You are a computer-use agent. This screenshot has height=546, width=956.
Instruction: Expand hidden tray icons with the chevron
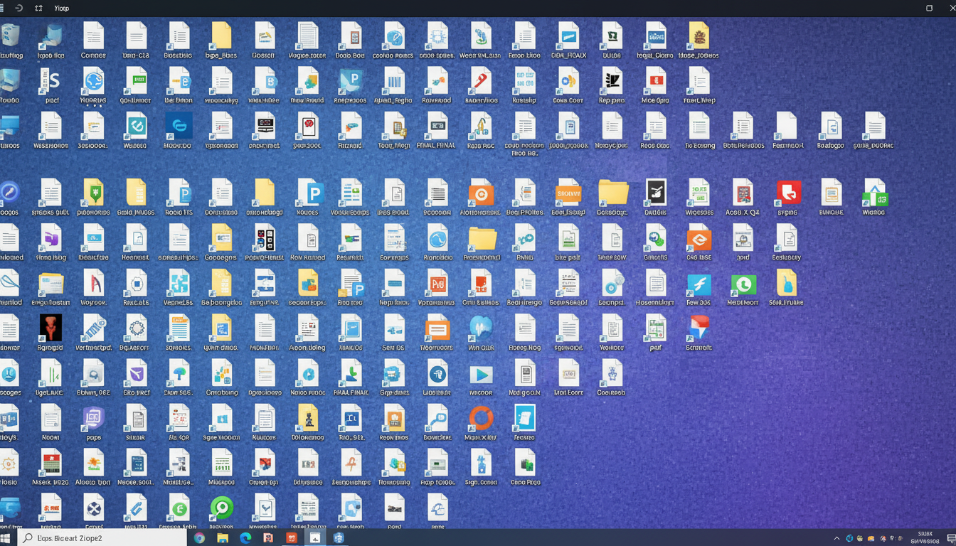(x=836, y=537)
